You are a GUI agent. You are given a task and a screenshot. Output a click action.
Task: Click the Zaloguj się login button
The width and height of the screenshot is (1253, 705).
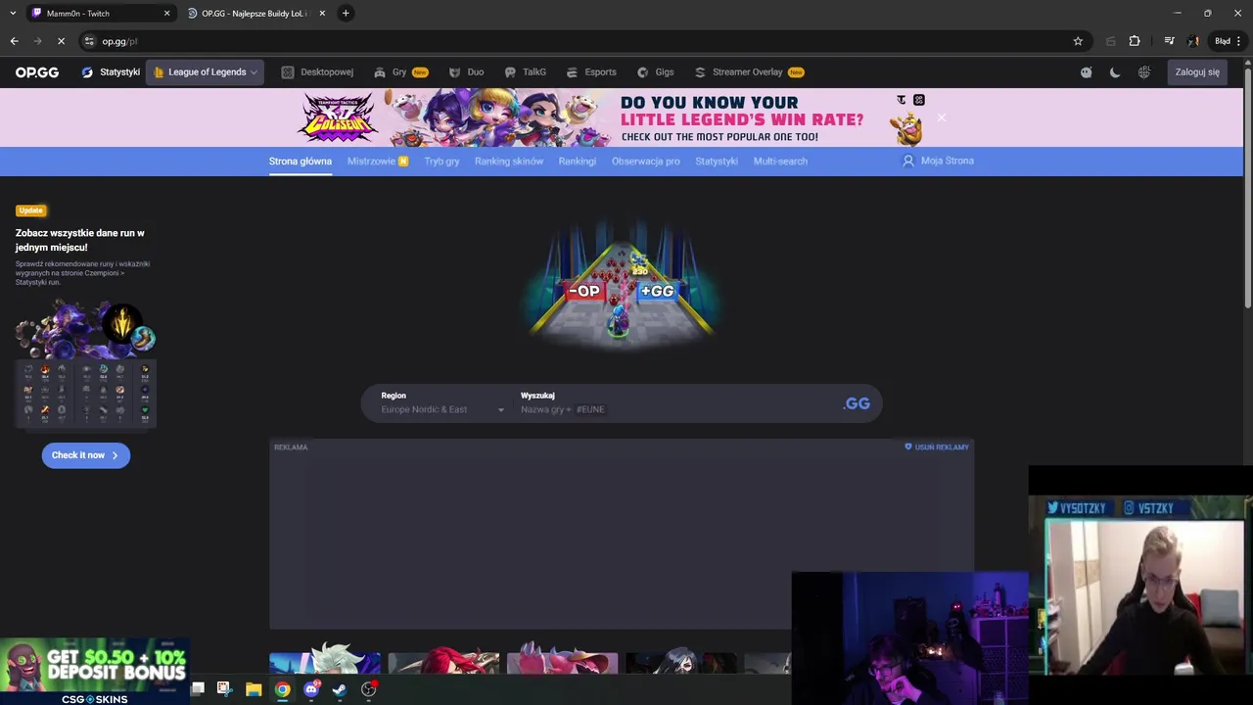pyautogui.click(x=1197, y=72)
